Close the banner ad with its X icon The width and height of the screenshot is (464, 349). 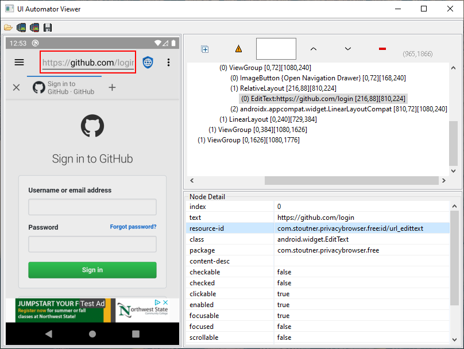(x=165, y=303)
